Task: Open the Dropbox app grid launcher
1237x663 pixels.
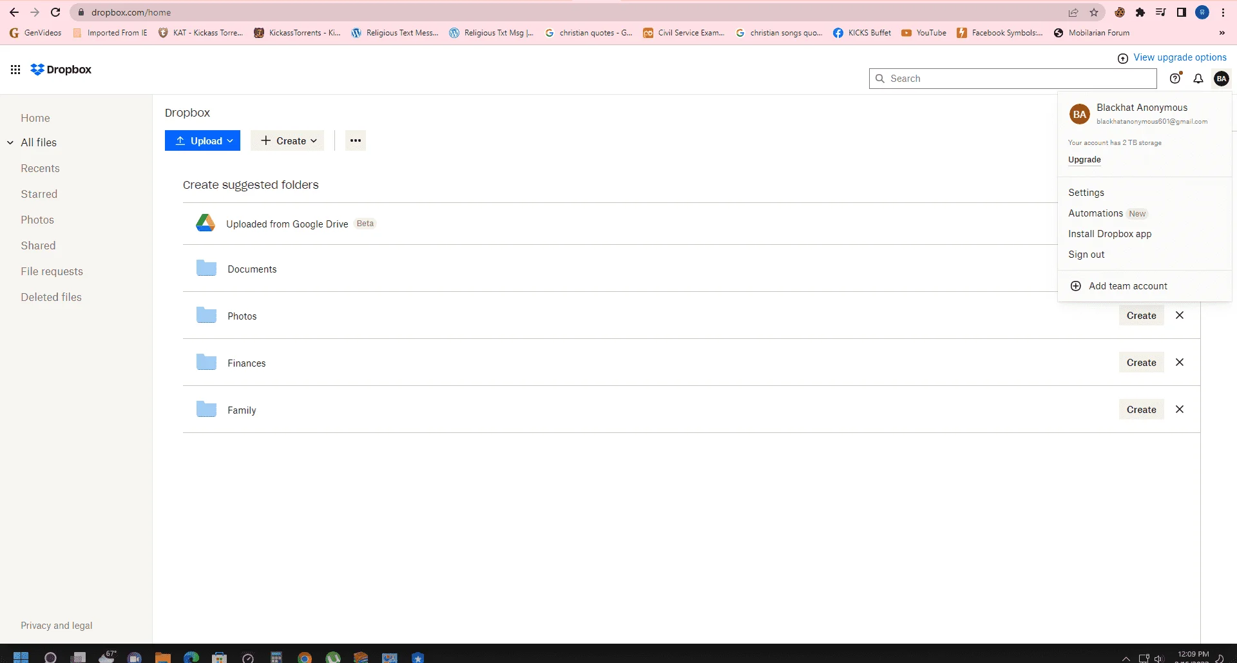Action: [x=15, y=70]
